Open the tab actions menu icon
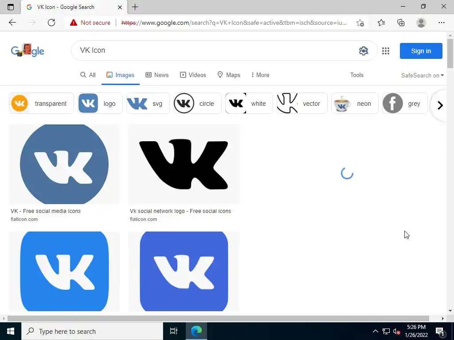454x340 pixels. pyautogui.click(x=11, y=7)
